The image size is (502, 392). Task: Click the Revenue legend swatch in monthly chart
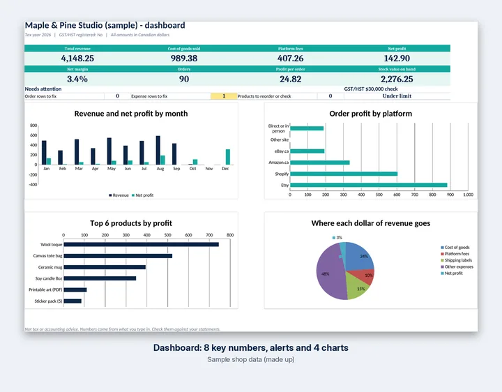coord(110,195)
